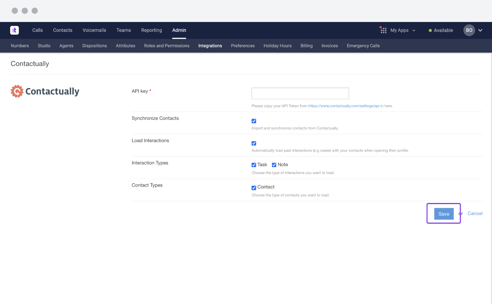Click the Interaction Types label

[150, 163]
